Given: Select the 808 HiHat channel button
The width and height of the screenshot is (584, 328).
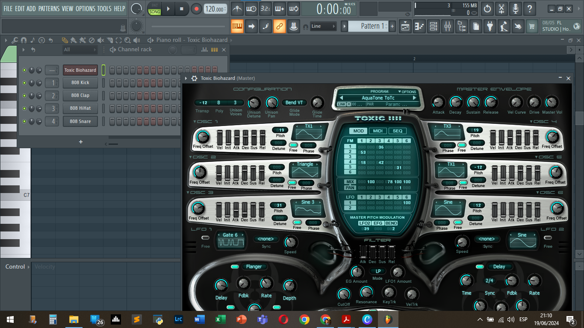Looking at the screenshot, I should click(80, 108).
